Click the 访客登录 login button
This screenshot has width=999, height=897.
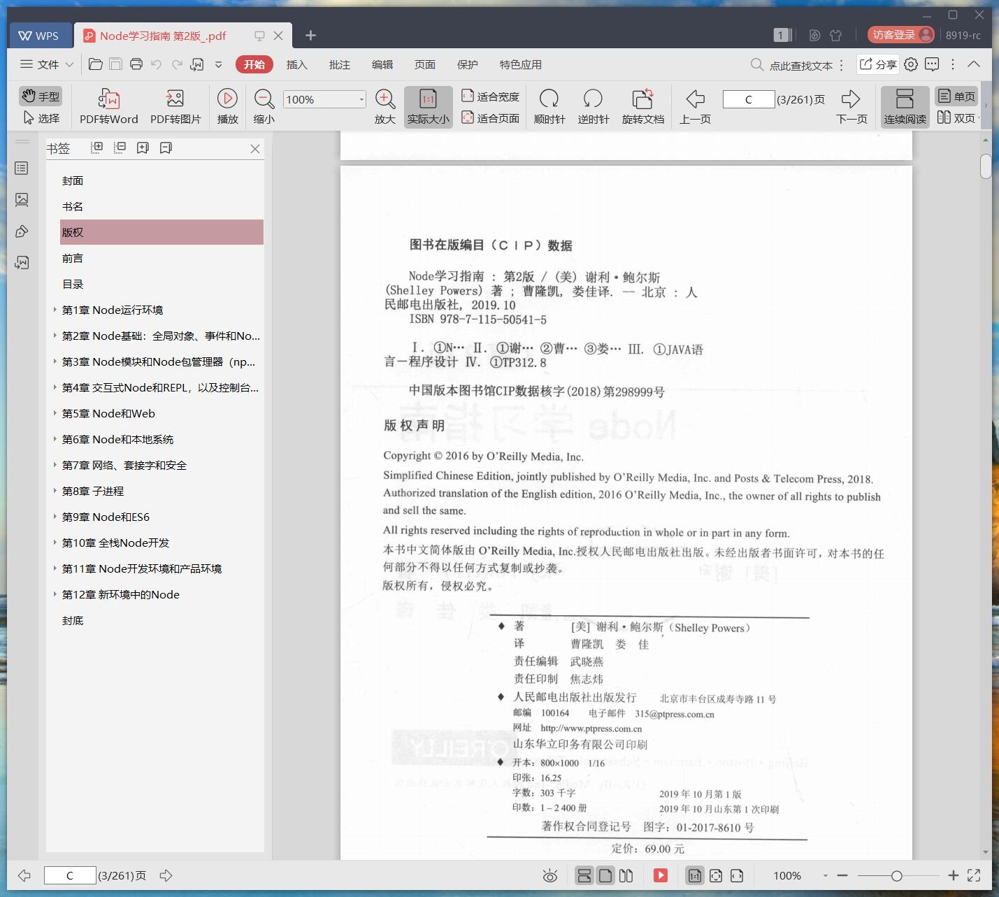coord(901,35)
